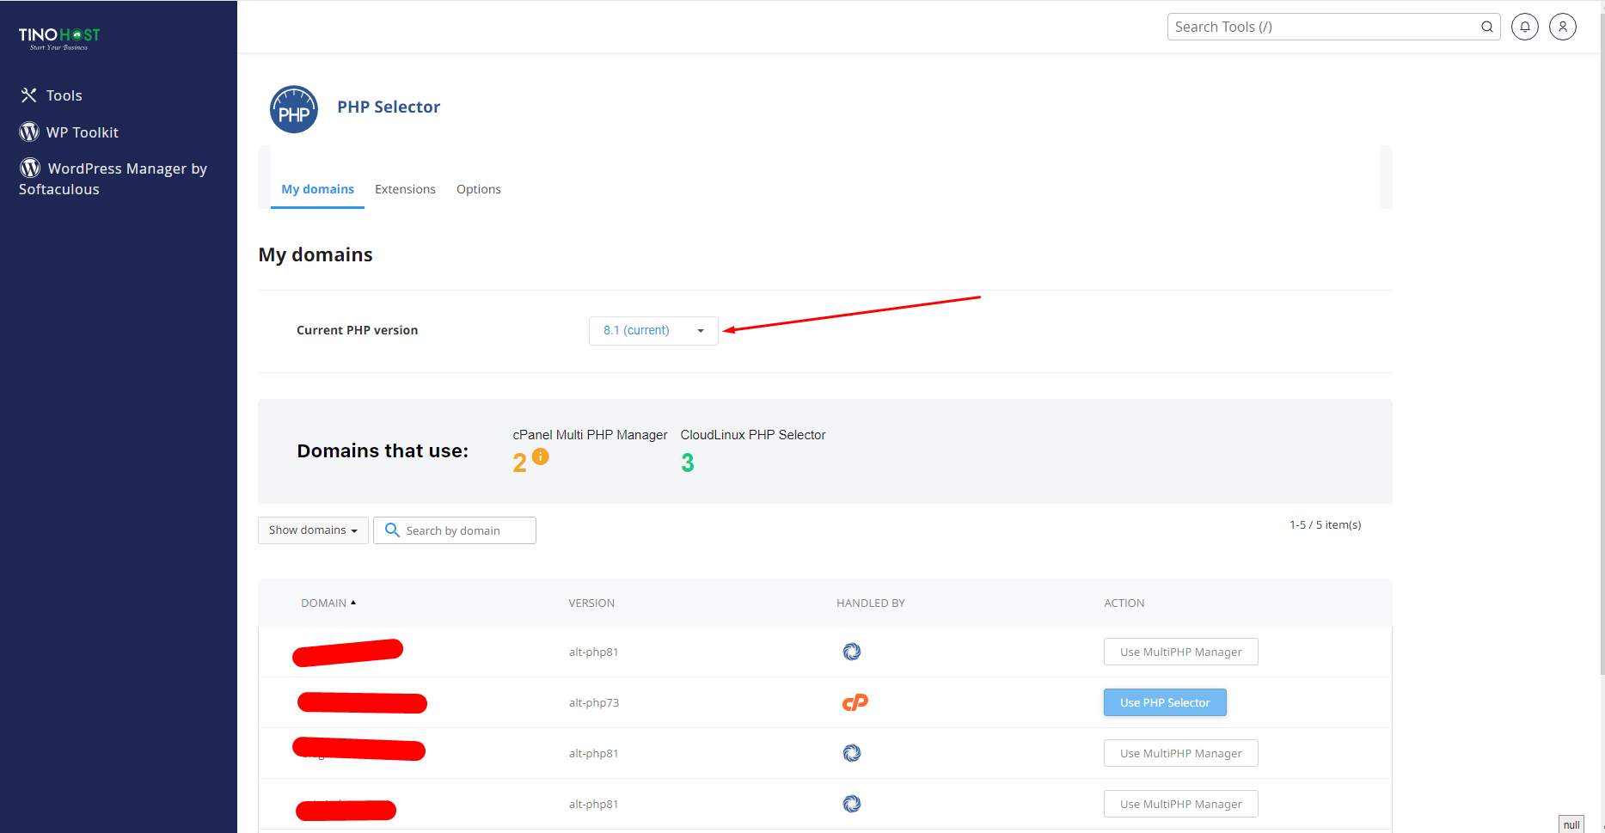Viewport: 1605px width, 833px height.
Task: Switch to the Extensions tab
Action: coord(405,189)
